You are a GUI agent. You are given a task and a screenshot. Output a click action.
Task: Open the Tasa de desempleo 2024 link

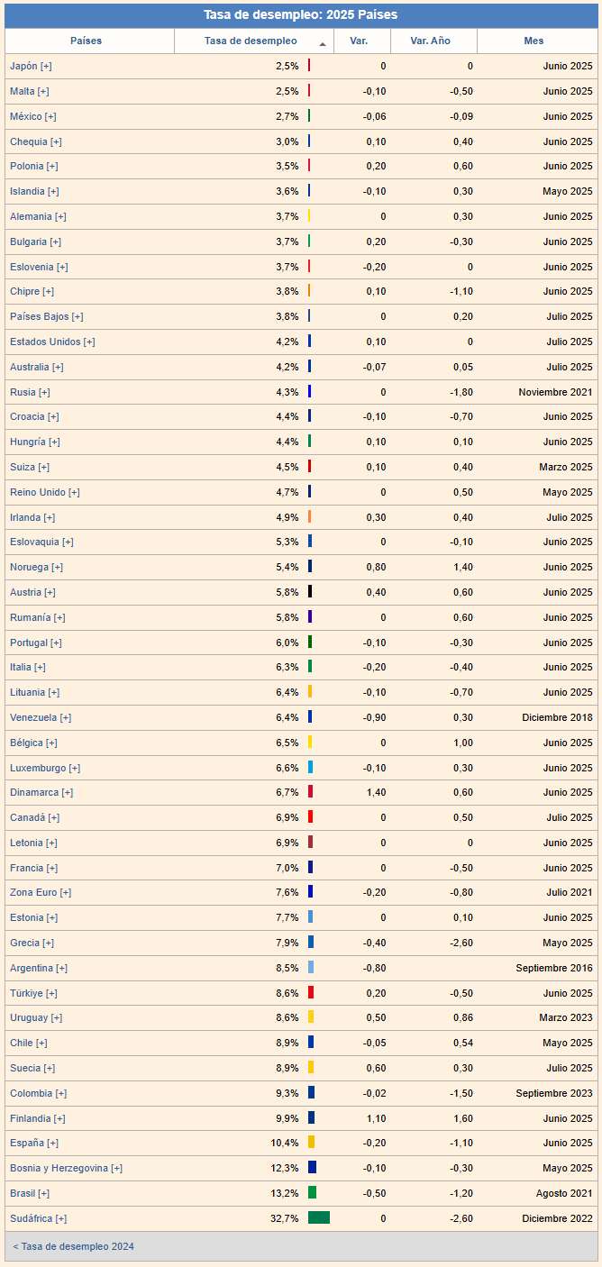pyautogui.click(x=74, y=1246)
